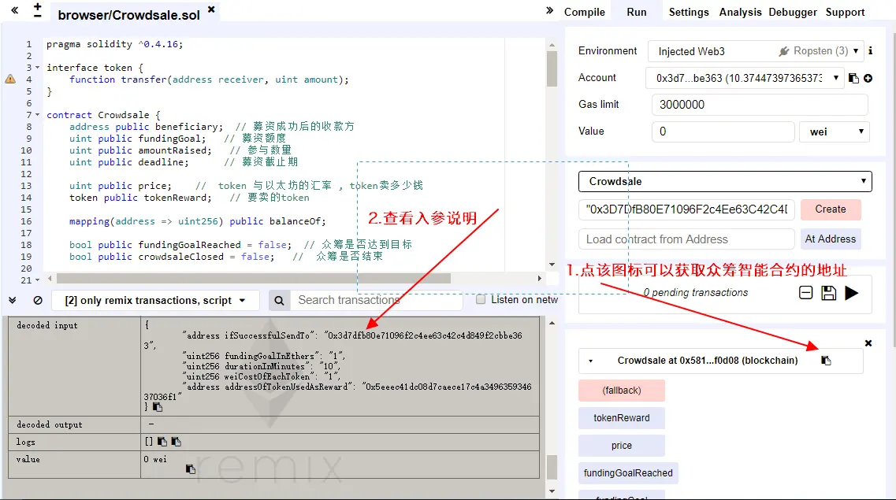Click the terminal scrollbar down arrow
The width and height of the screenshot is (896, 500).
click(552, 491)
